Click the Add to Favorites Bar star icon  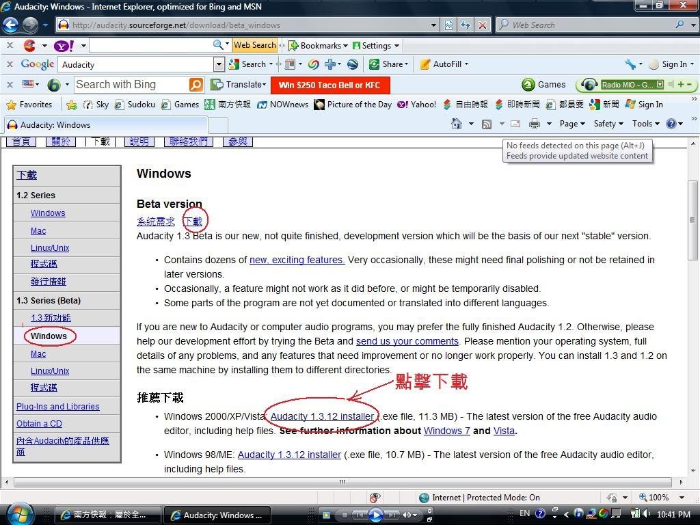[71, 105]
